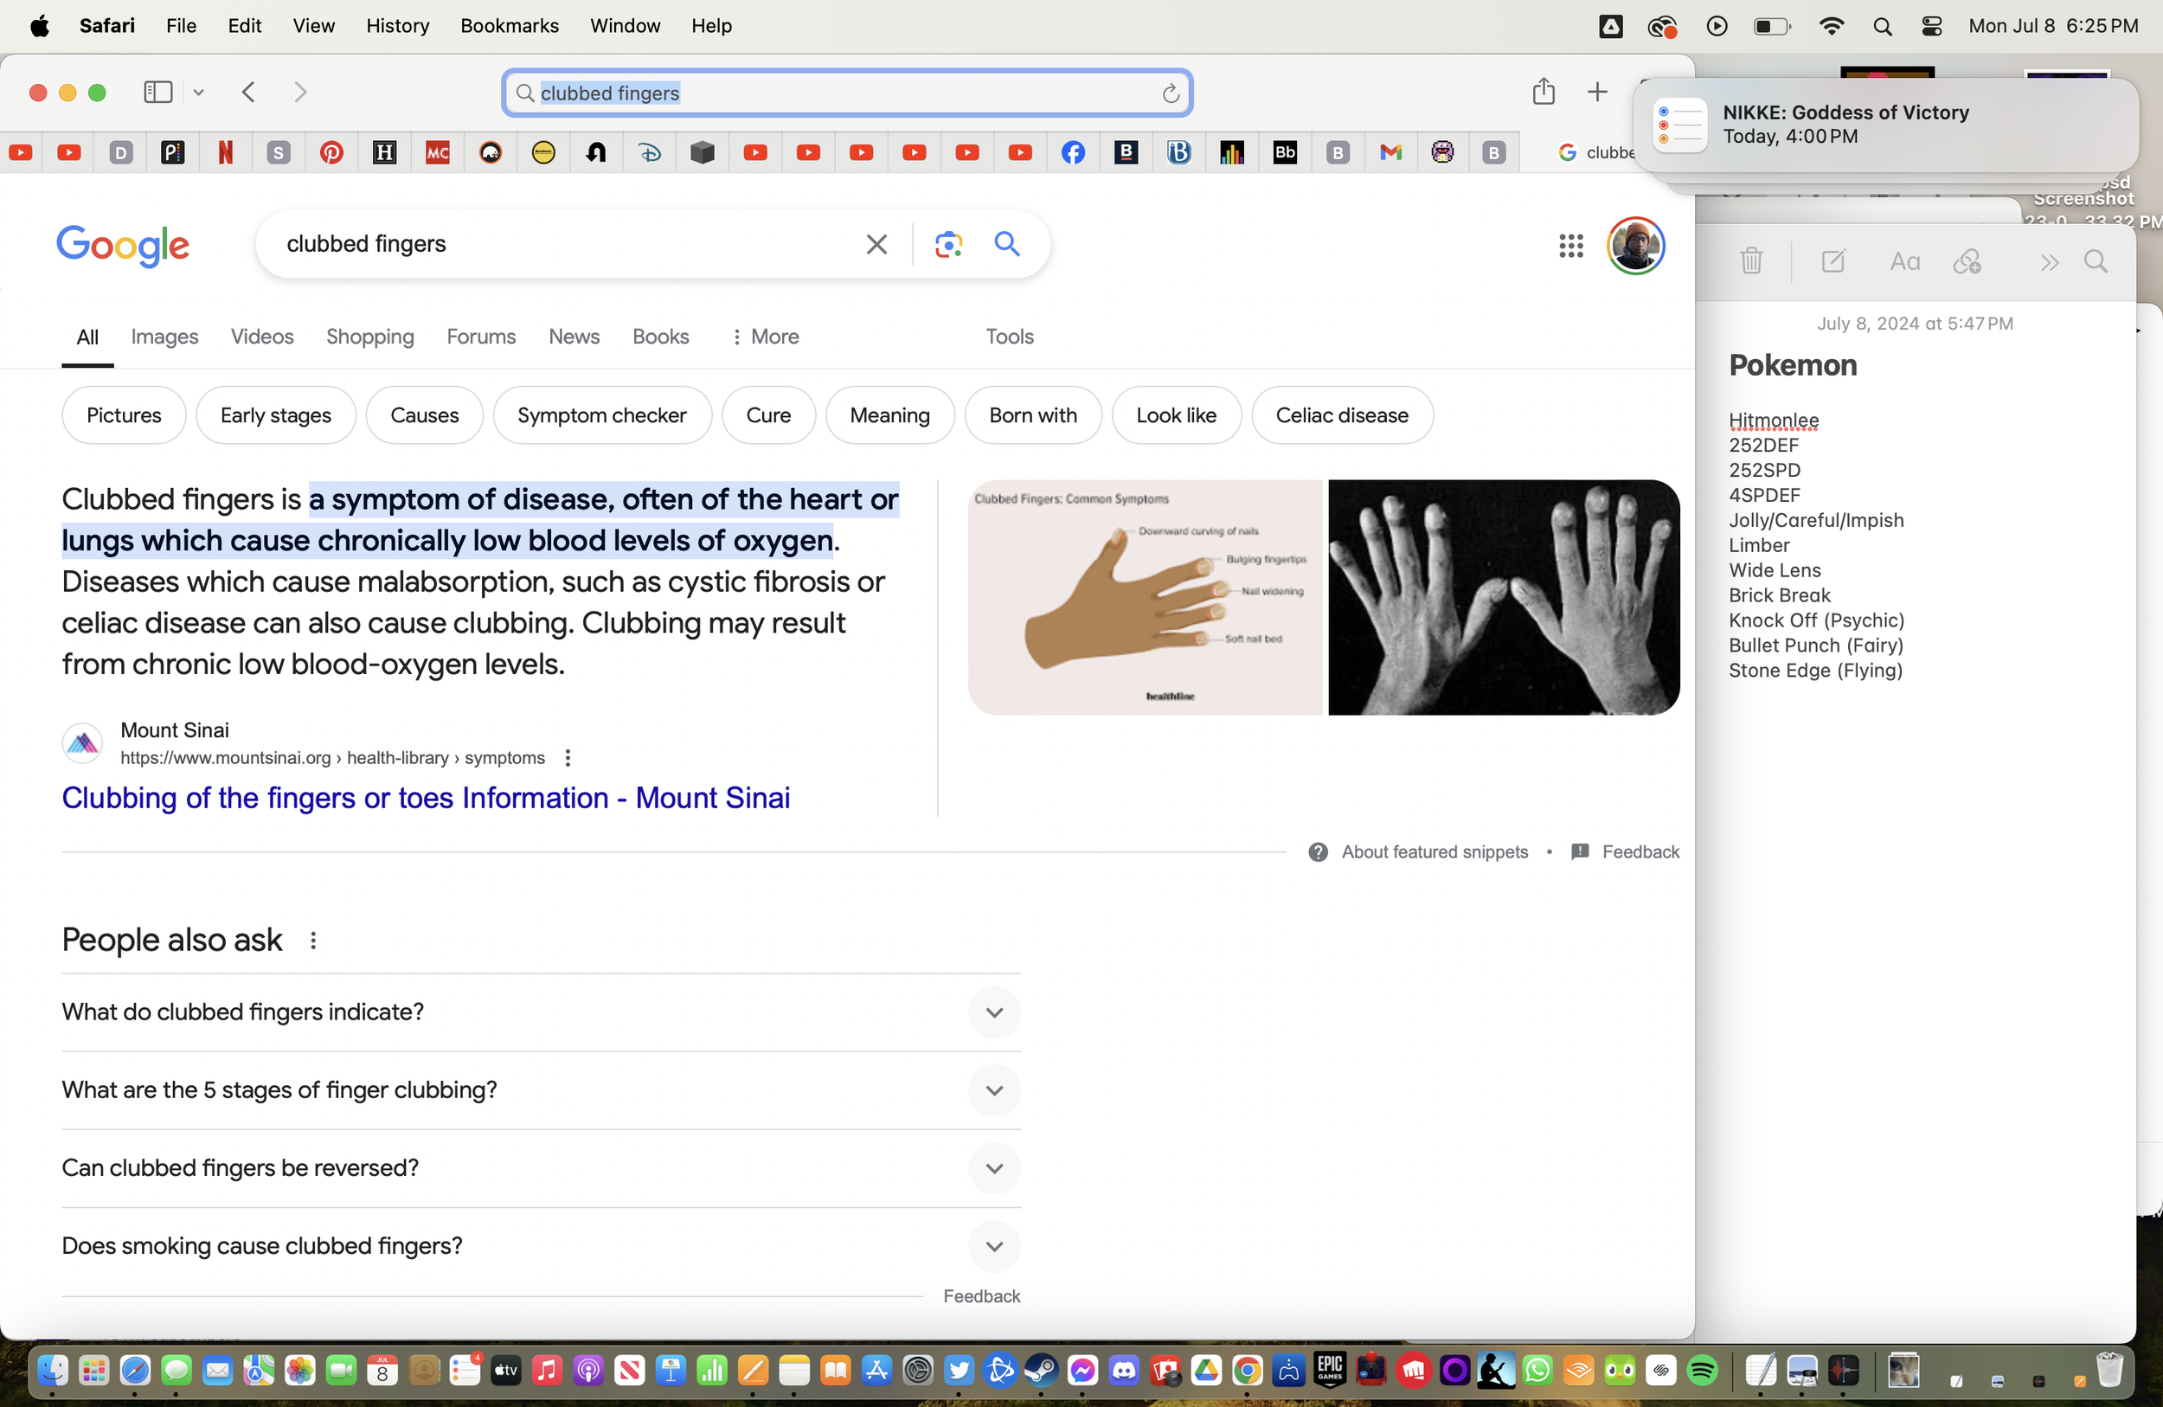Click Notes trash delete icon
The image size is (2163, 1407).
coord(1751,262)
